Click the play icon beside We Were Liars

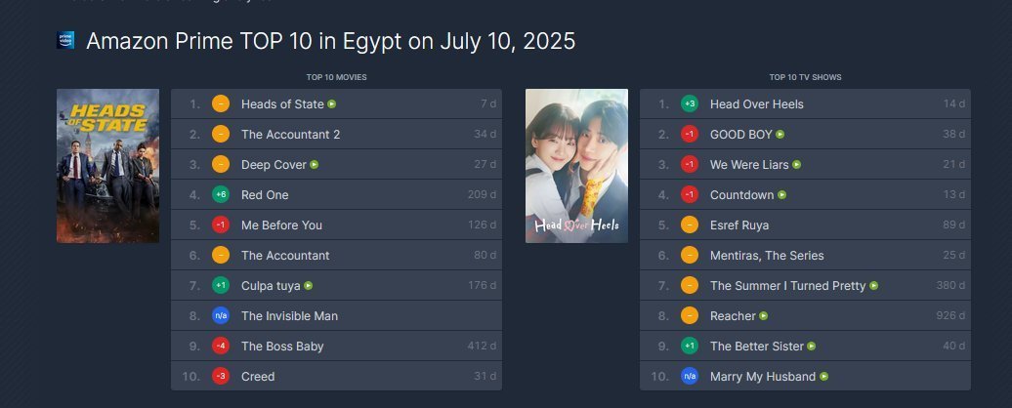797,164
